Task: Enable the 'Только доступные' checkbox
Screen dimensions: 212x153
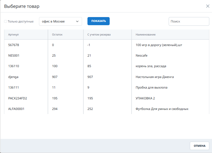Action: 6,21
